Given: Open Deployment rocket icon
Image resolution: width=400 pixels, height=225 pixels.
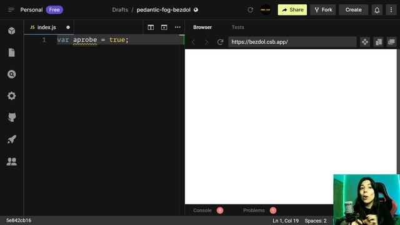Looking at the screenshot, I should pyautogui.click(x=11, y=139).
